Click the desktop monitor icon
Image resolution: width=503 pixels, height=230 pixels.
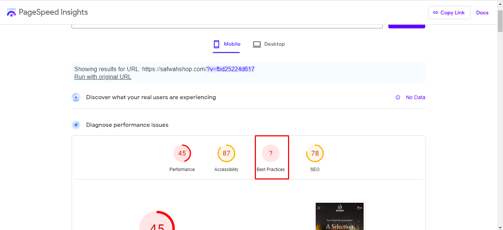click(257, 44)
